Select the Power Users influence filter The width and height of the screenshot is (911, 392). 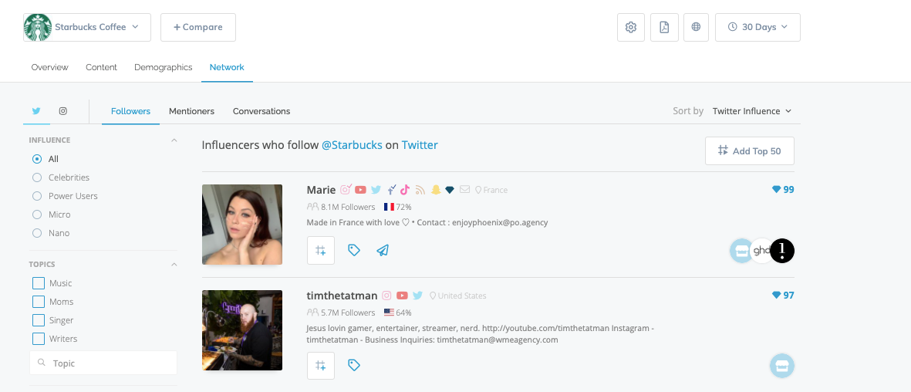point(37,196)
